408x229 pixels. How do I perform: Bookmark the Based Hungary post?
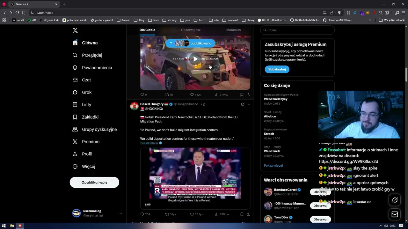(x=242, y=214)
